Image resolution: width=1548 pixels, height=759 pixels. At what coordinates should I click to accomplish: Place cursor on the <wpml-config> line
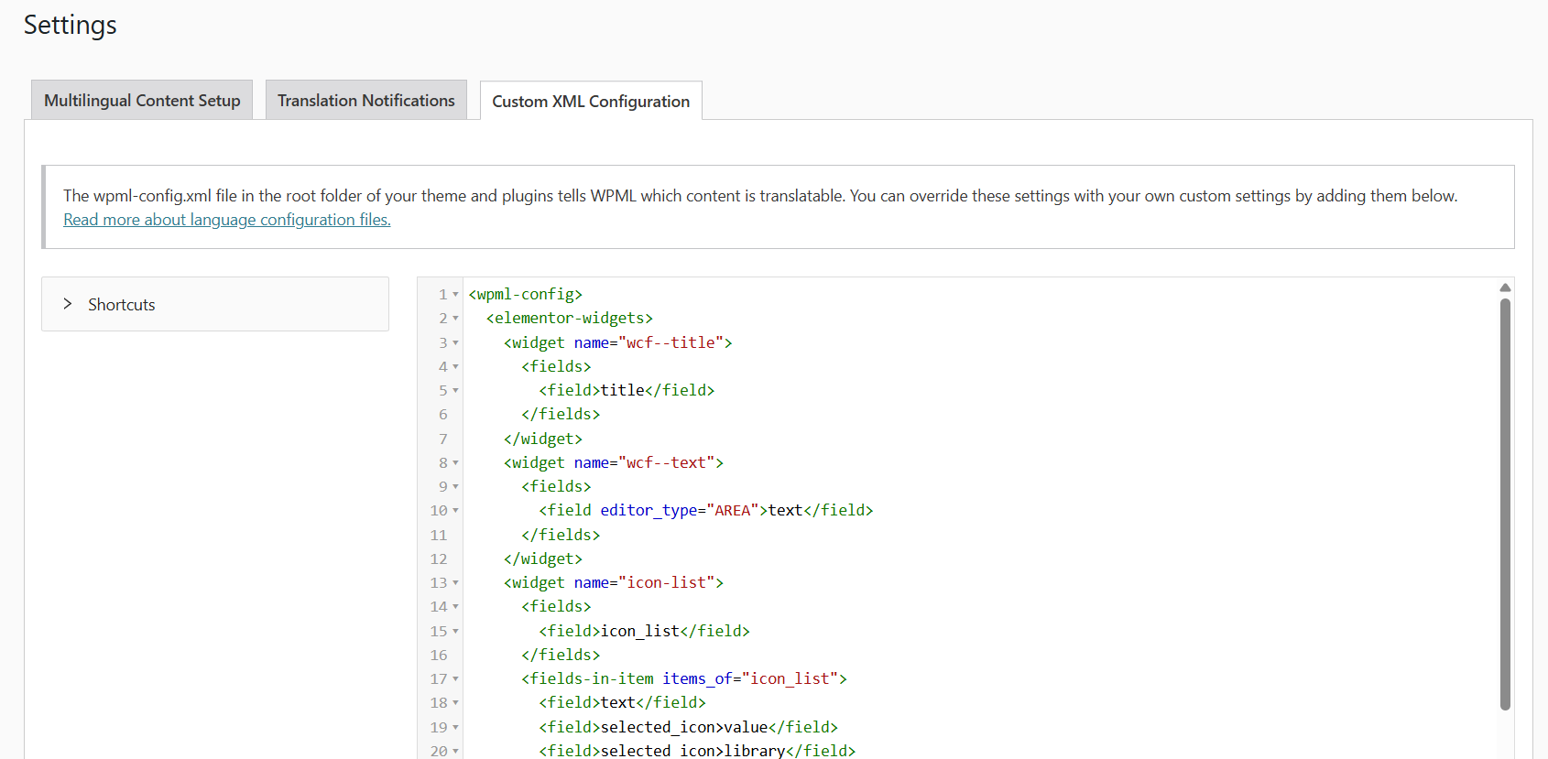pos(526,294)
